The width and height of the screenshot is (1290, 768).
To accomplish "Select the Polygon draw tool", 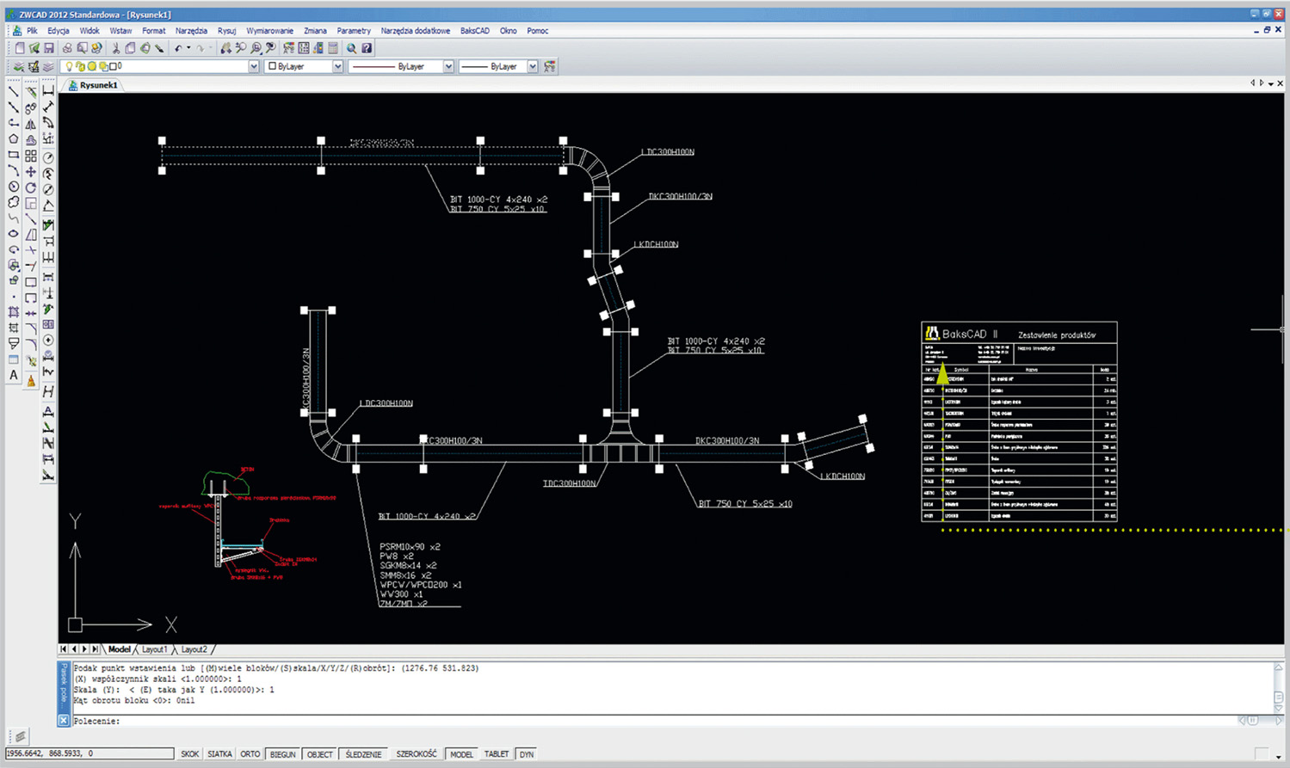I will click(14, 139).
